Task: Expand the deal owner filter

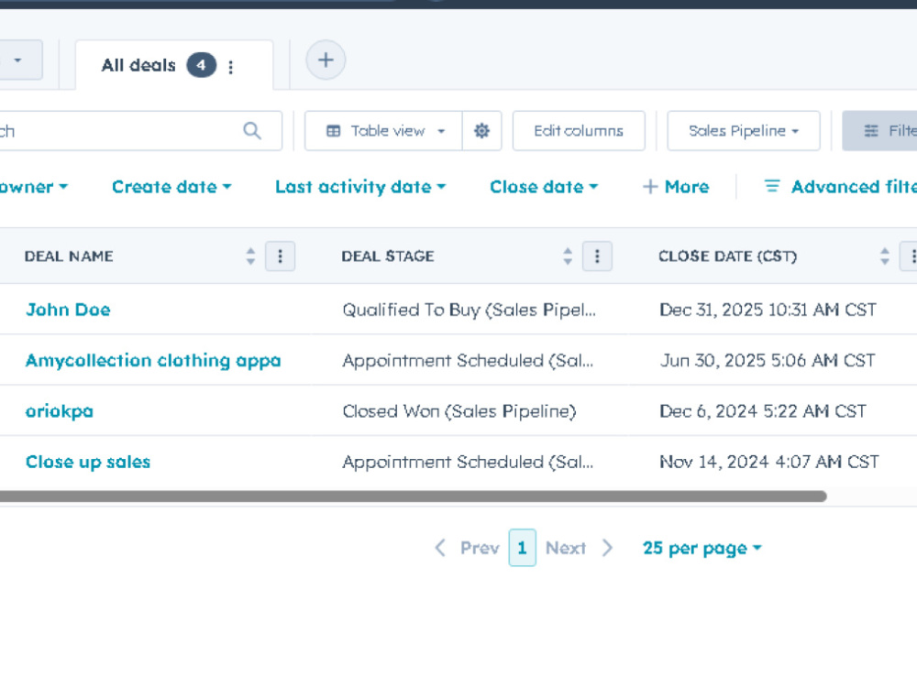Action: click(x=34, y=187)
